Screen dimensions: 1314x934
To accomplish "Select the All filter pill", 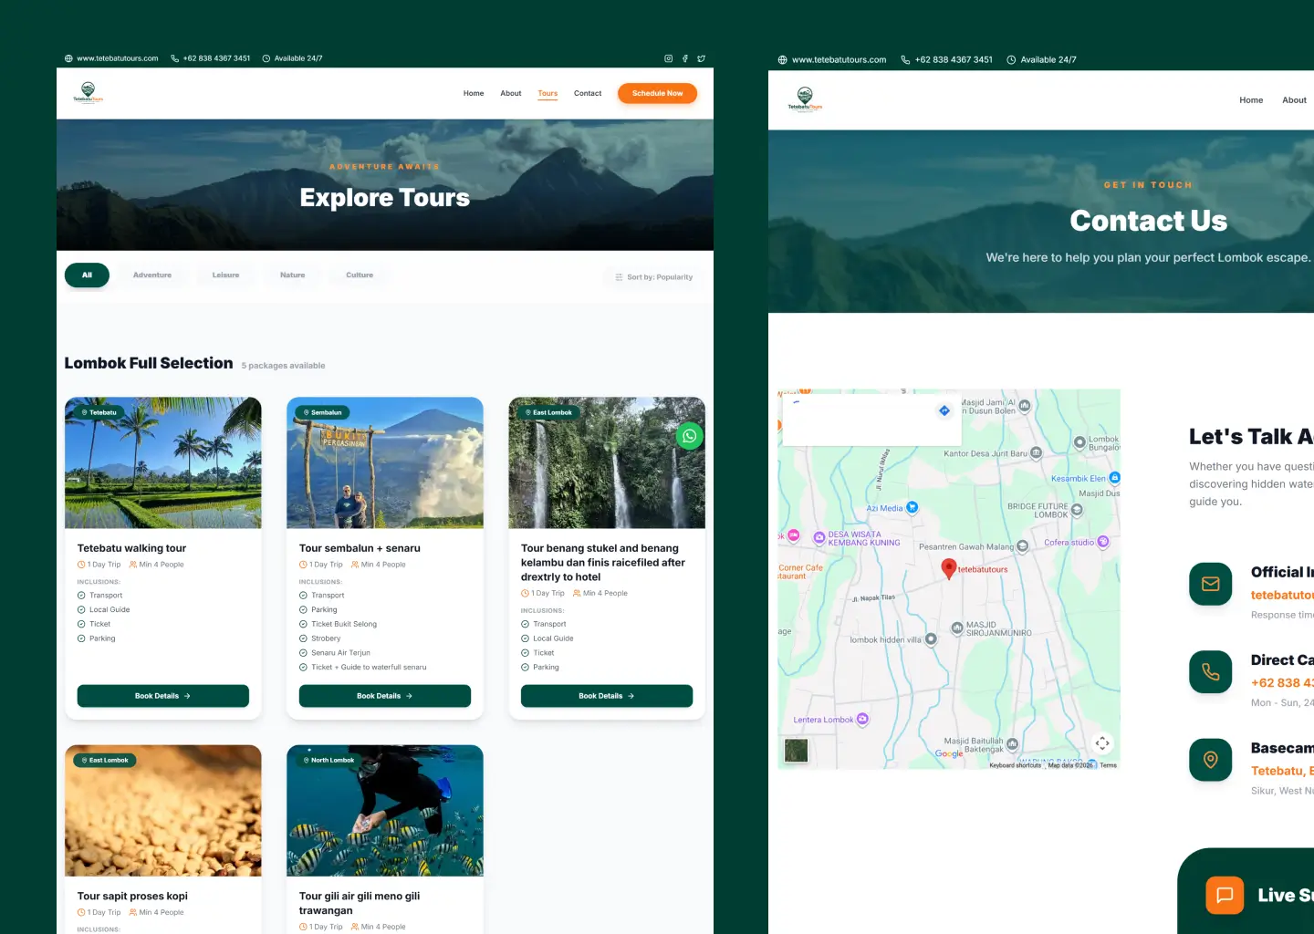I will [x=87, y=275].
